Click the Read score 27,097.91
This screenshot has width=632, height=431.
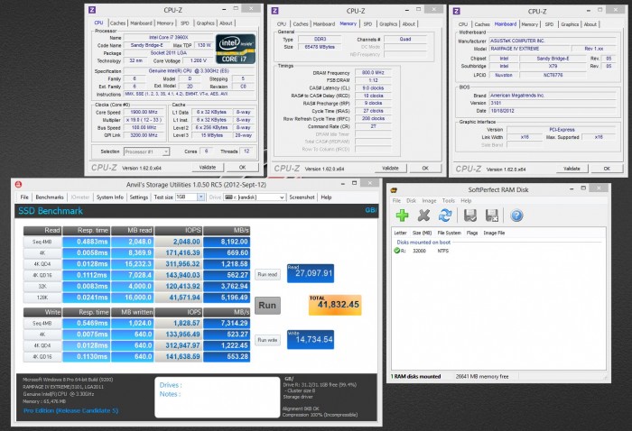point(311,273)
